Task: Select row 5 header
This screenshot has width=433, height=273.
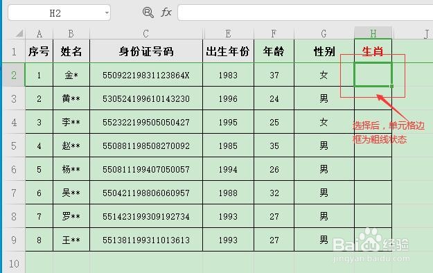Action: 14,146
